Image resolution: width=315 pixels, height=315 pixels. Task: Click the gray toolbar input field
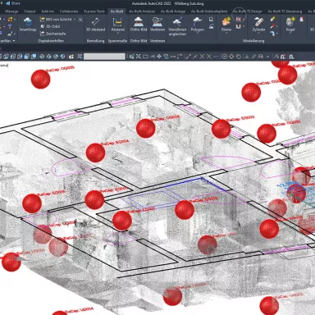pyautogui.click(x=104, y=57)
